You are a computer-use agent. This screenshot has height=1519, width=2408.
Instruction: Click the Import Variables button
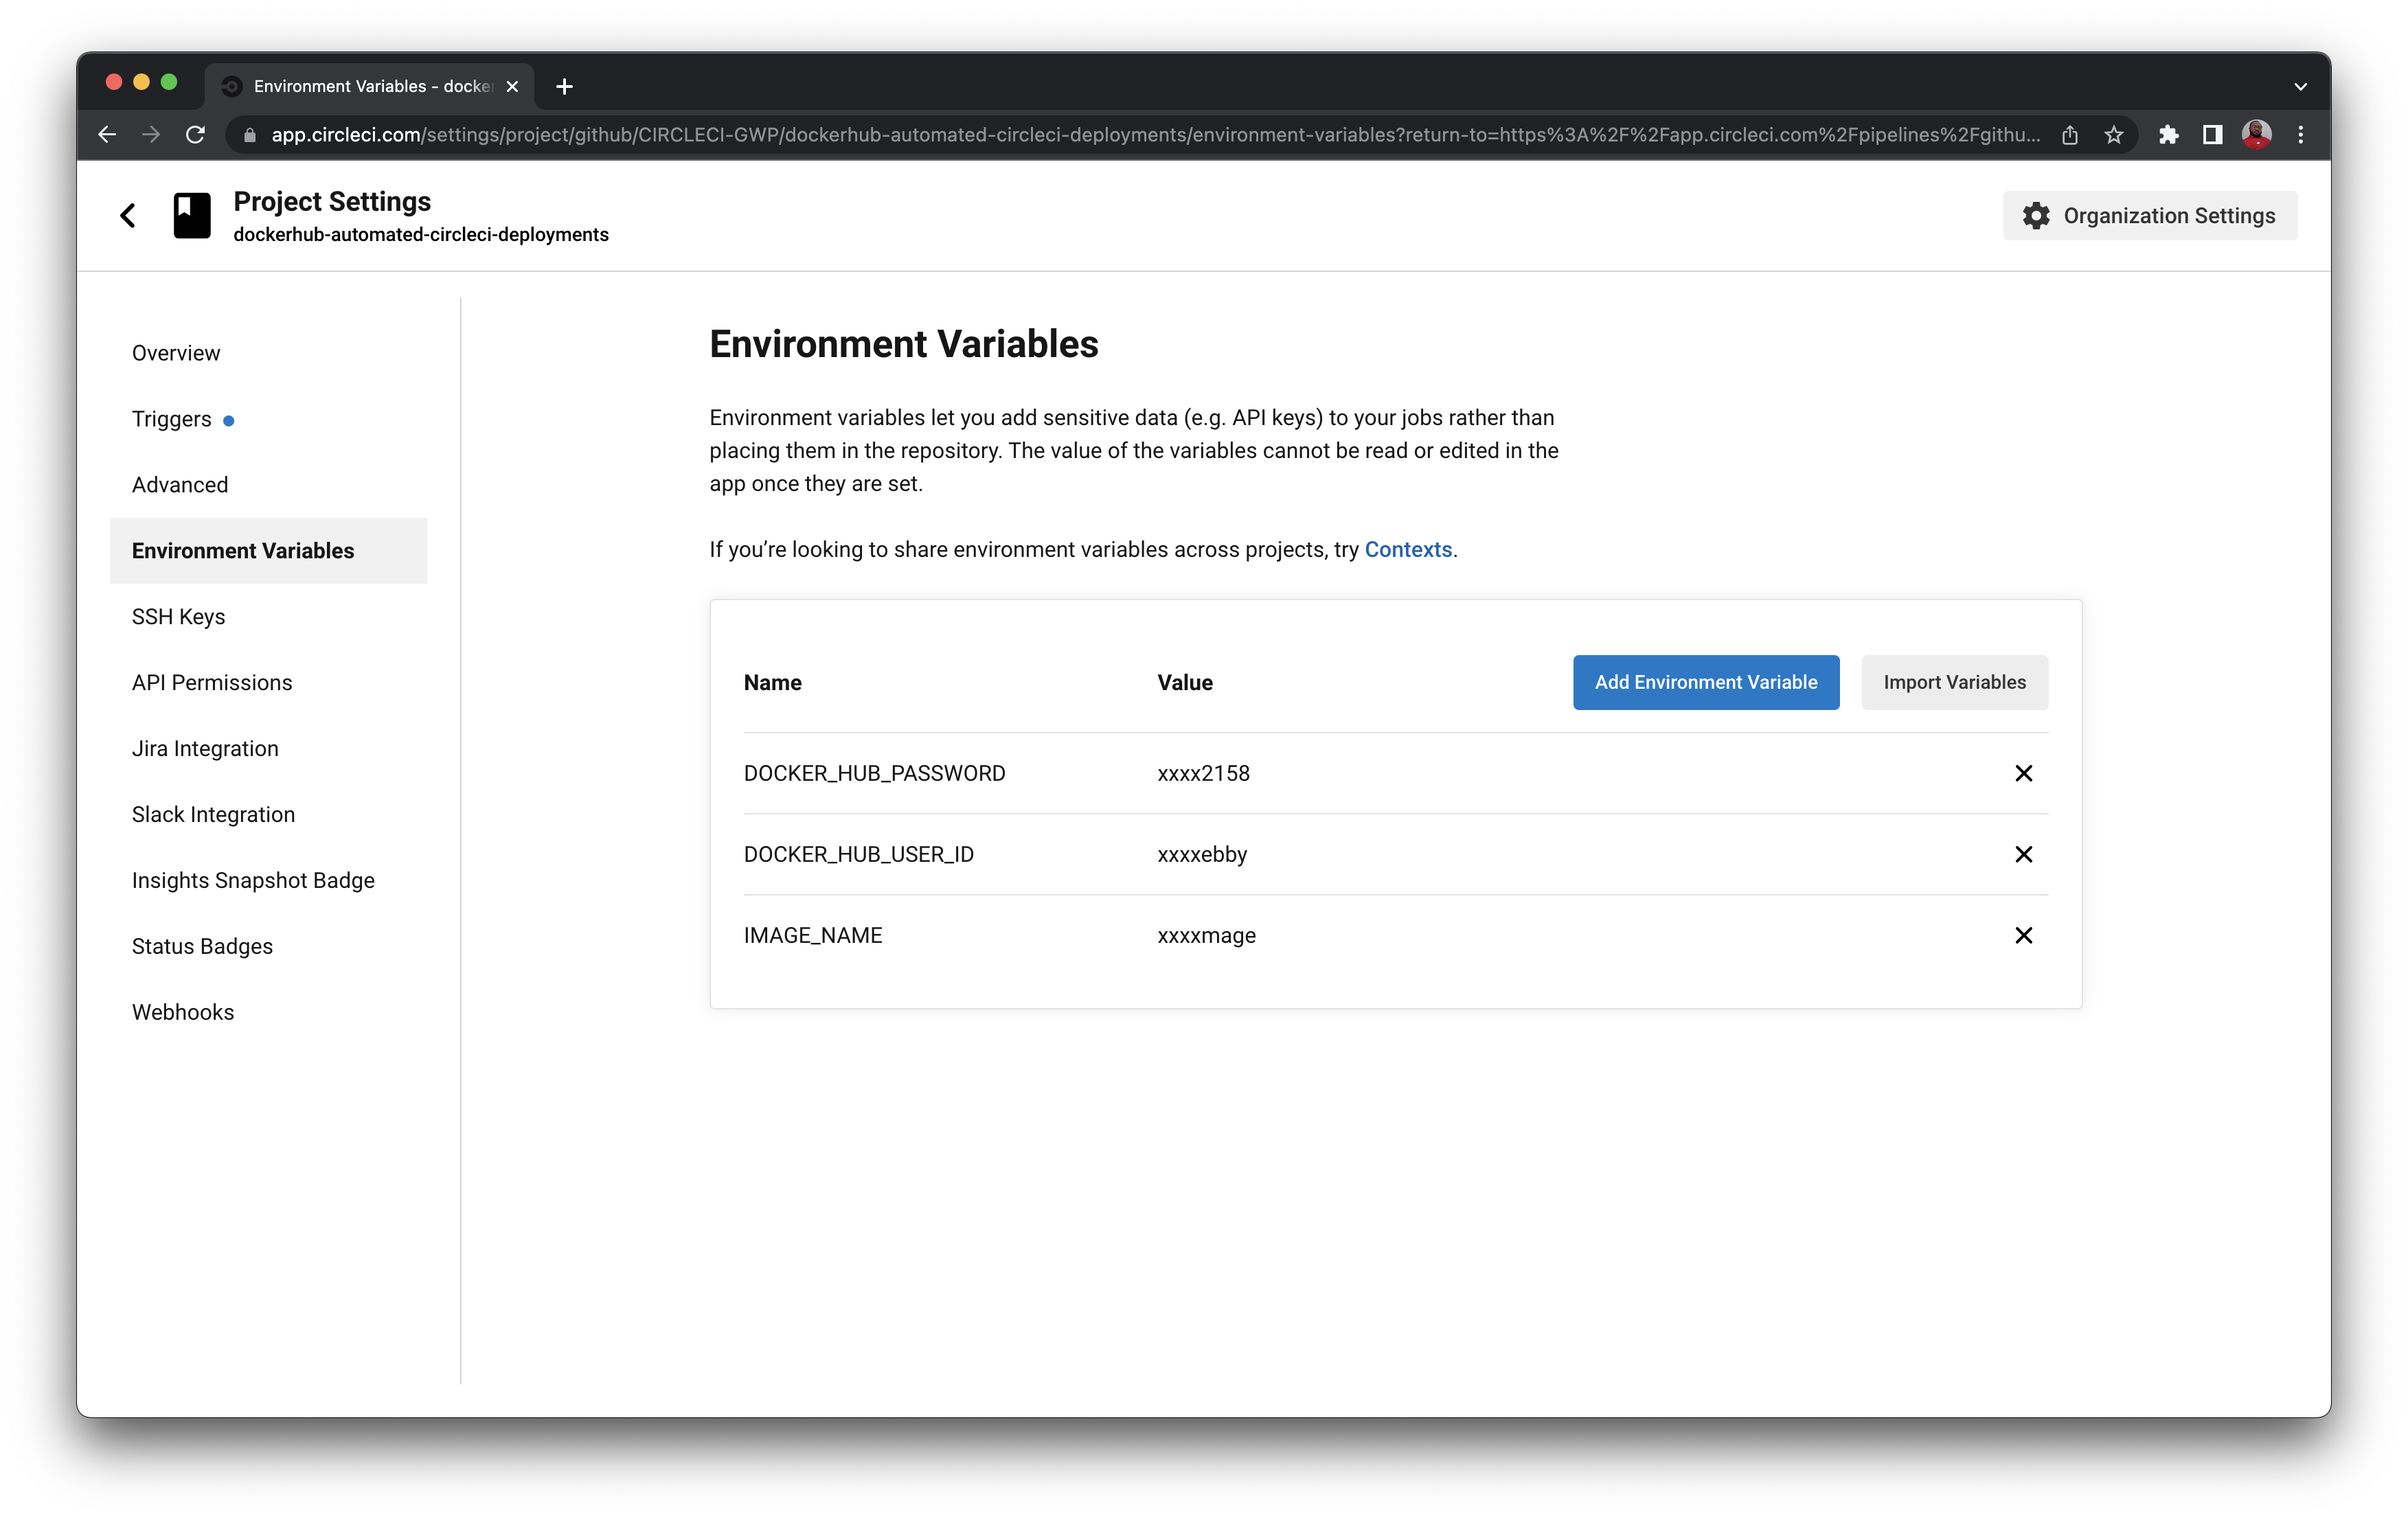pos(1954,683)
